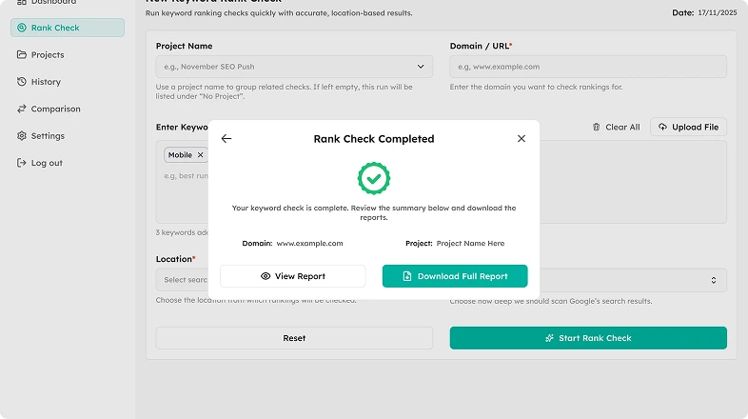Click the Domain / URL input field
The width and height of the screenshot is (748, 419).
tap(588, 67)
